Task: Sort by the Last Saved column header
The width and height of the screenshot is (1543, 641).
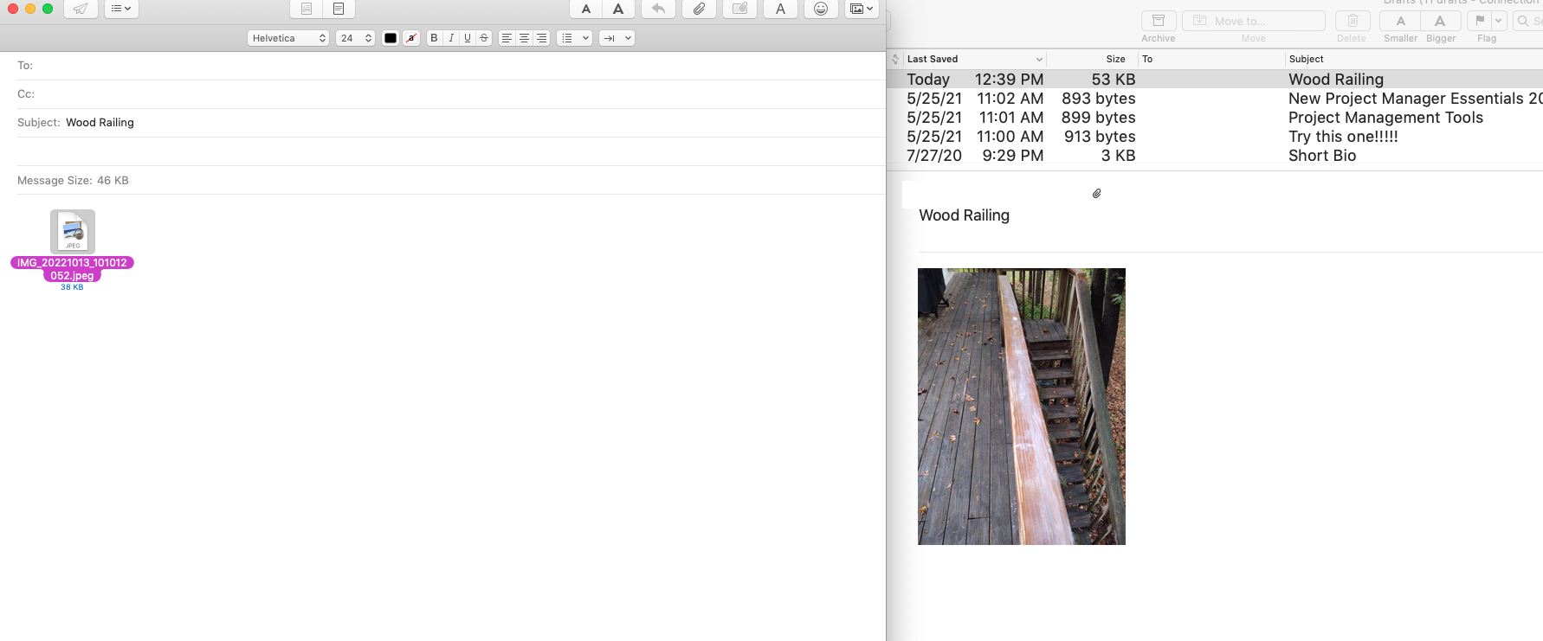Action: coord(933,60)
